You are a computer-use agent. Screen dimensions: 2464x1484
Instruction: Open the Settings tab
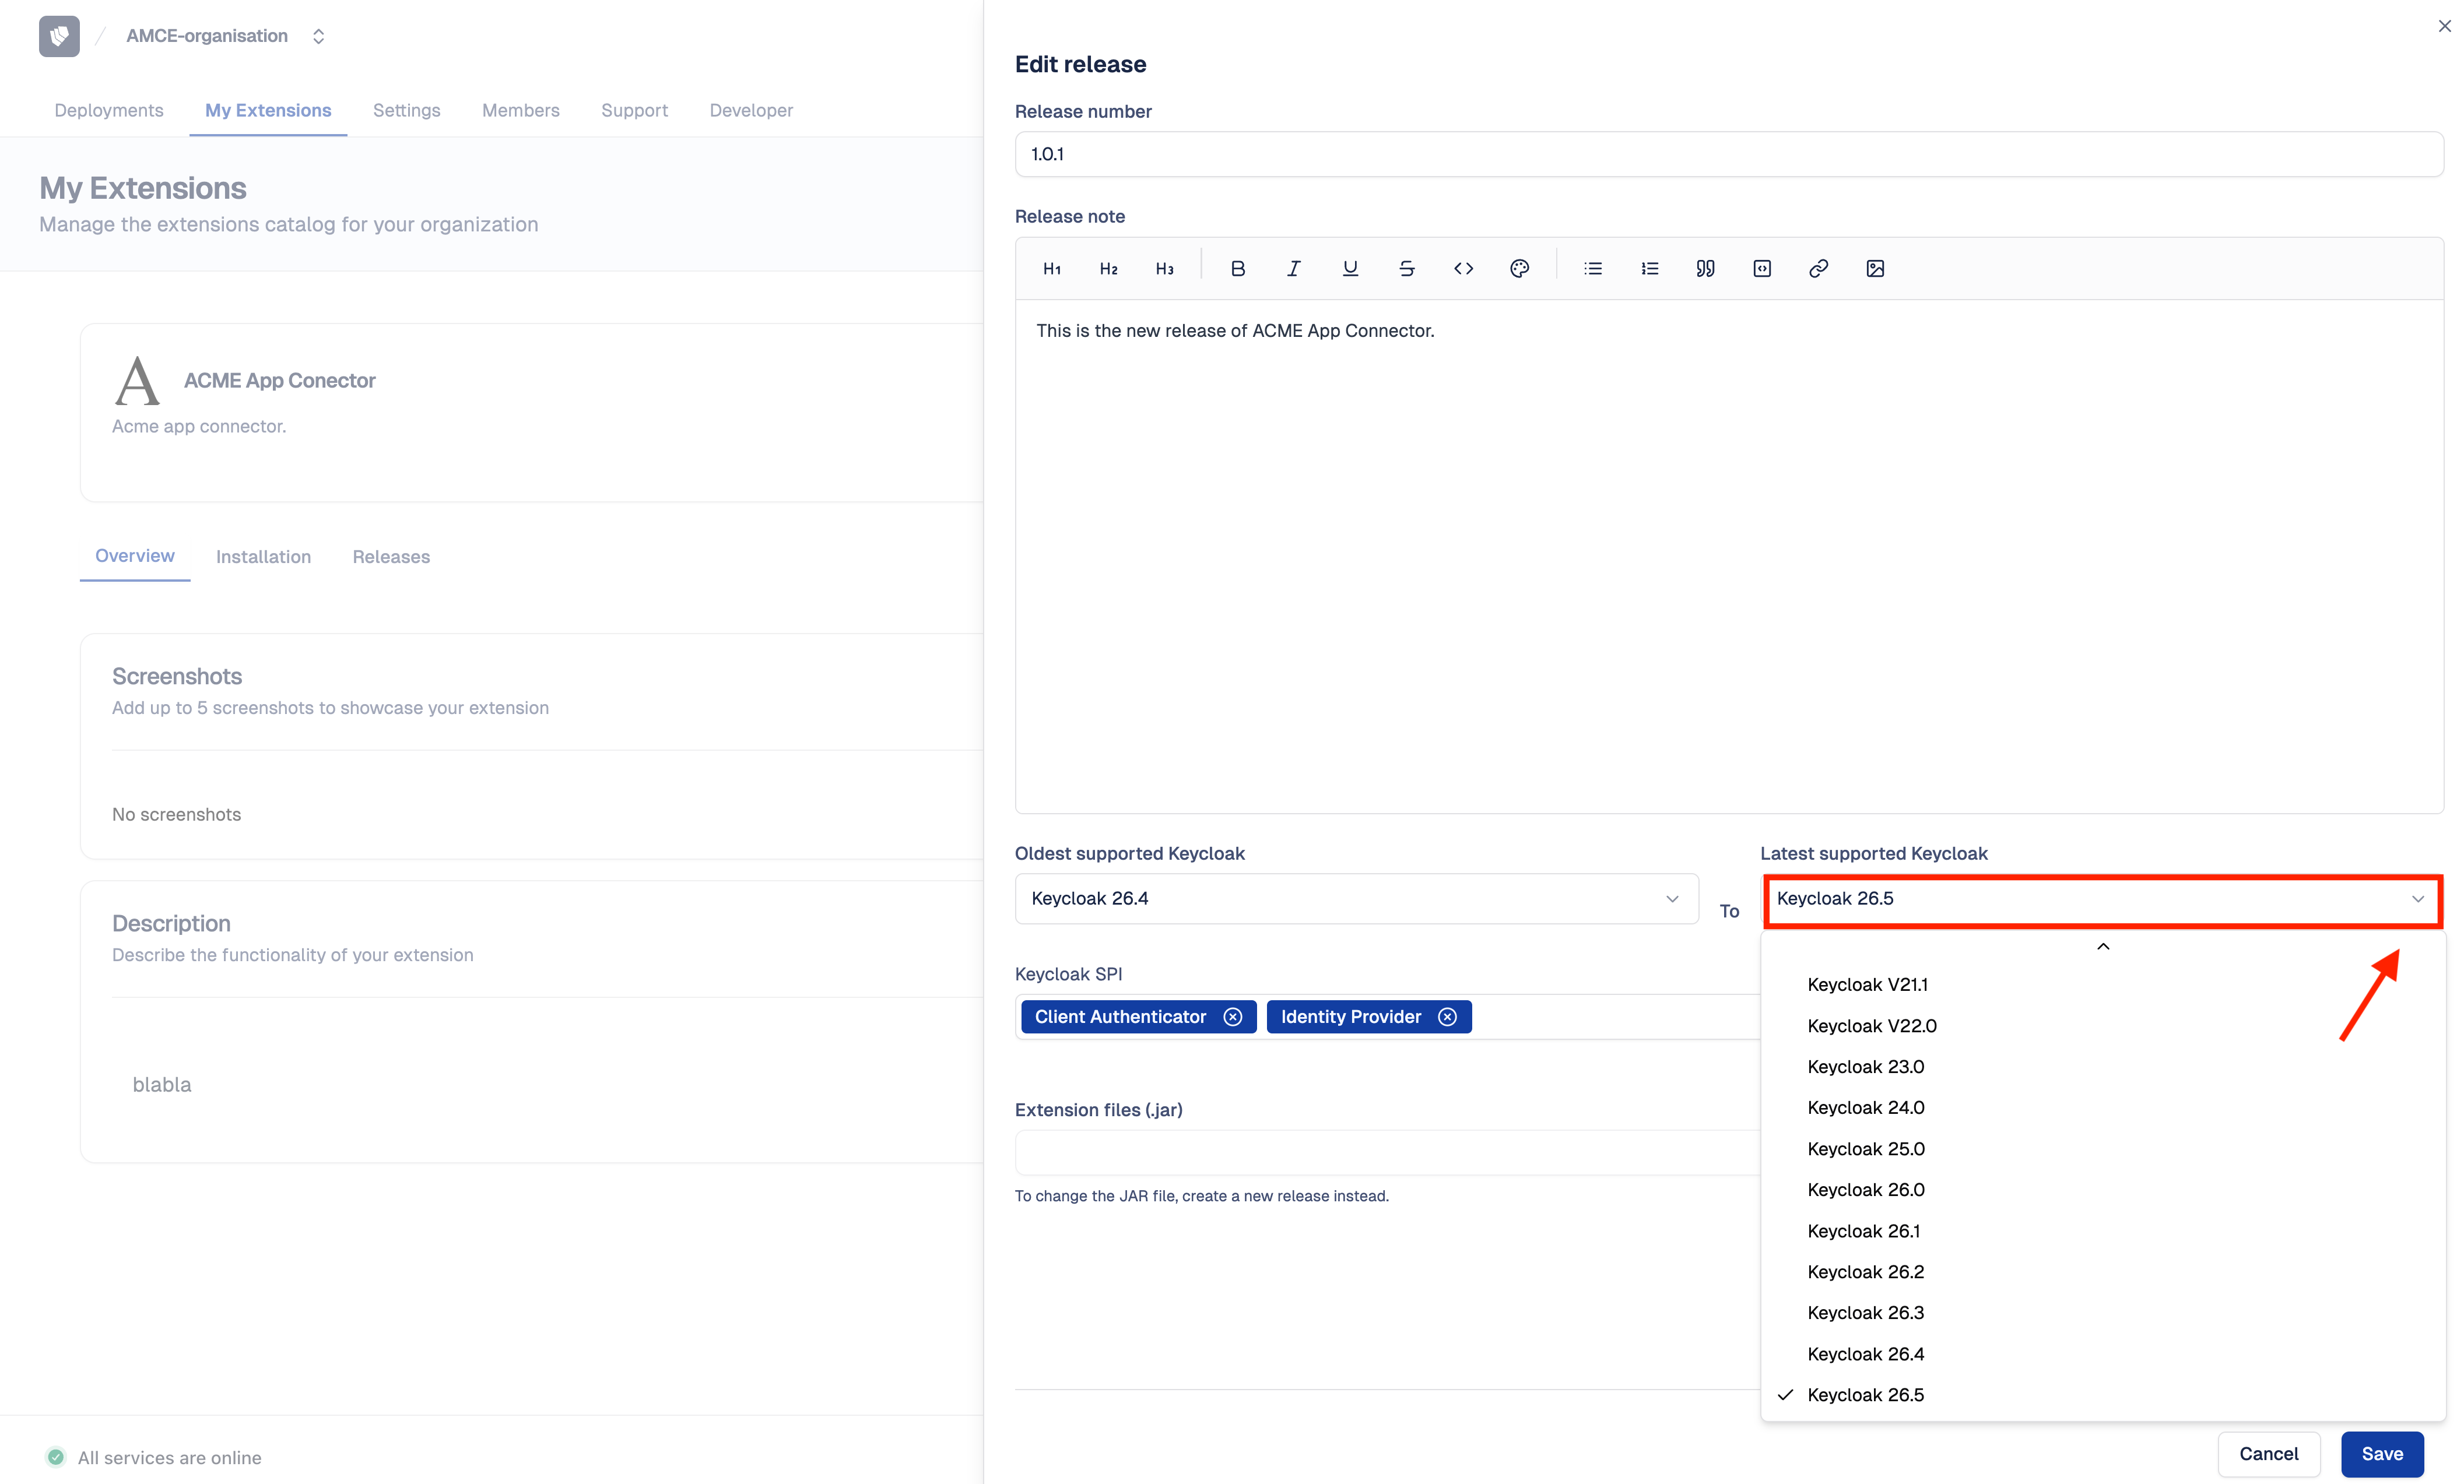[x=406, y=110]
